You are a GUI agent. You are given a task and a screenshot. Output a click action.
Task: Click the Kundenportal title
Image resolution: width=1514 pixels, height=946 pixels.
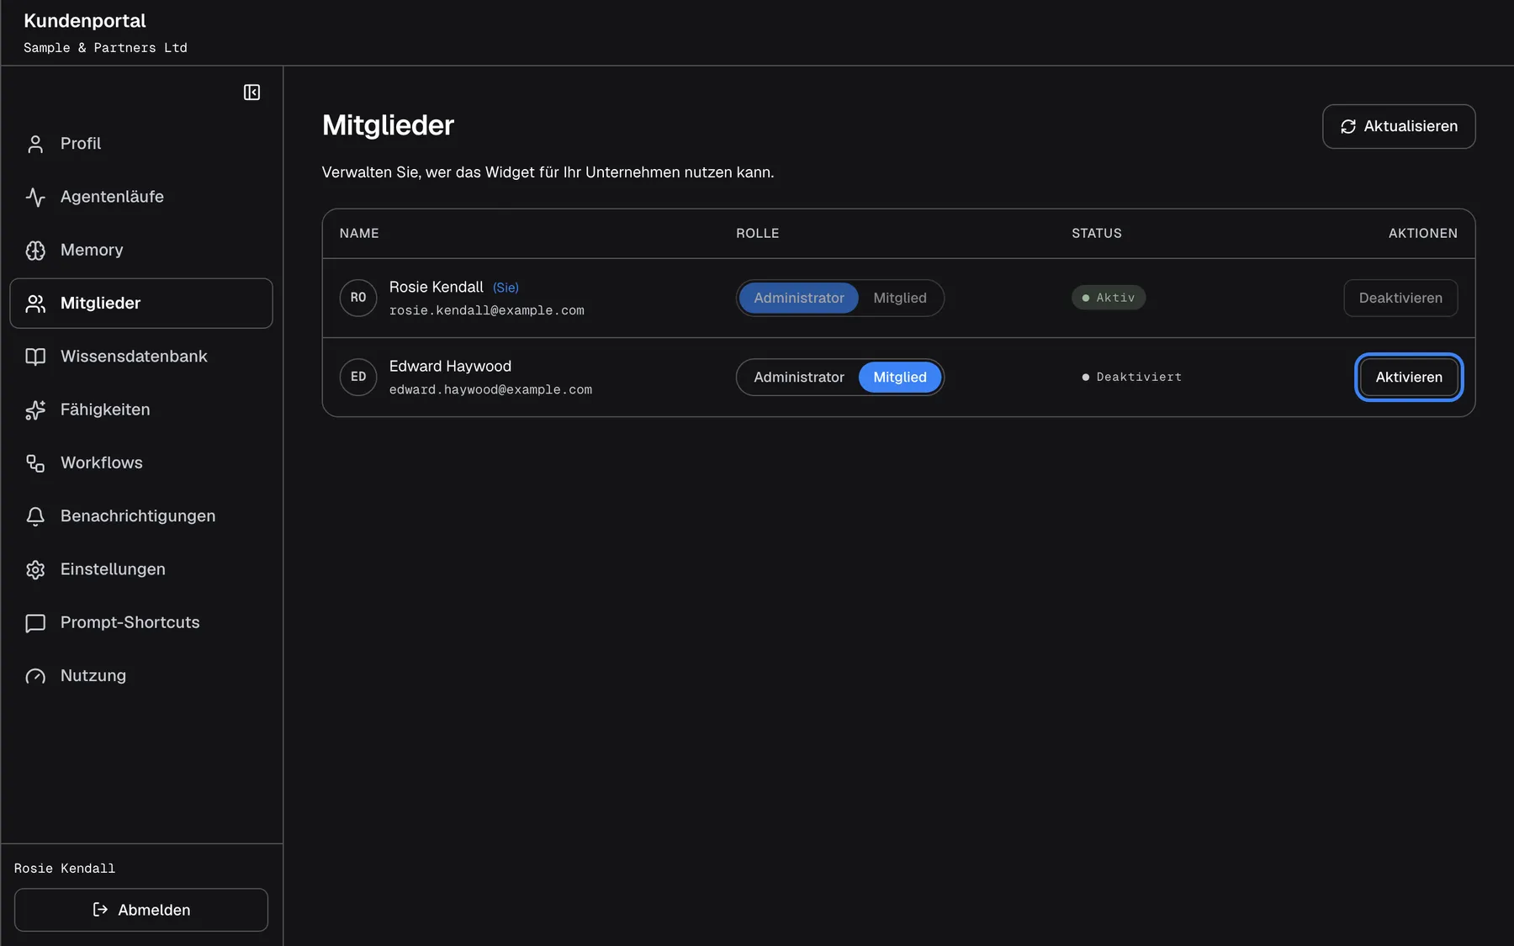pos(84,21)
